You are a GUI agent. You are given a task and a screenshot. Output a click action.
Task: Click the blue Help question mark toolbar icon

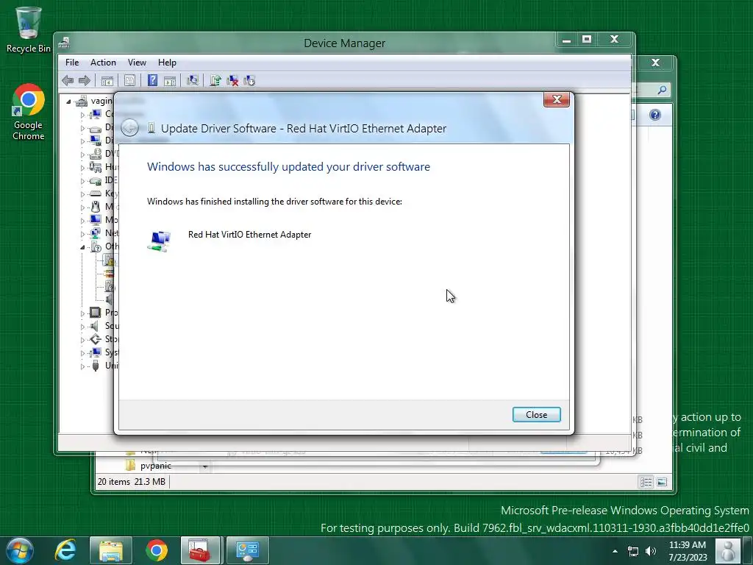click(152, 80)
